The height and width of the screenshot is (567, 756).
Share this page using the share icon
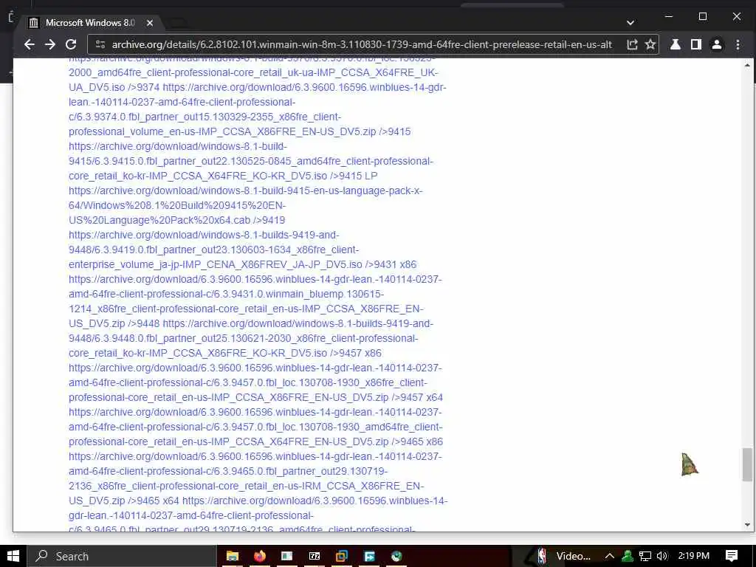click(x=632, y=45)
